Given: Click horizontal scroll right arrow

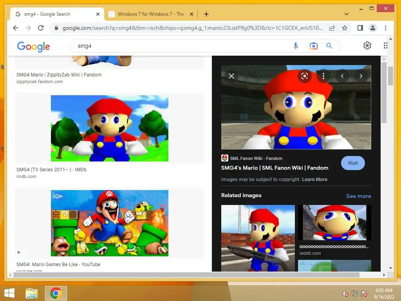Looking at the screenshot, I should 384,275.
